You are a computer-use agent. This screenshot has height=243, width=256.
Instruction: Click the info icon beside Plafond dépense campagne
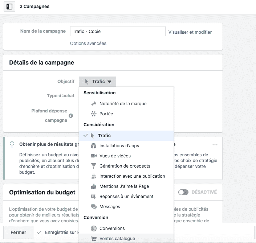71,116
